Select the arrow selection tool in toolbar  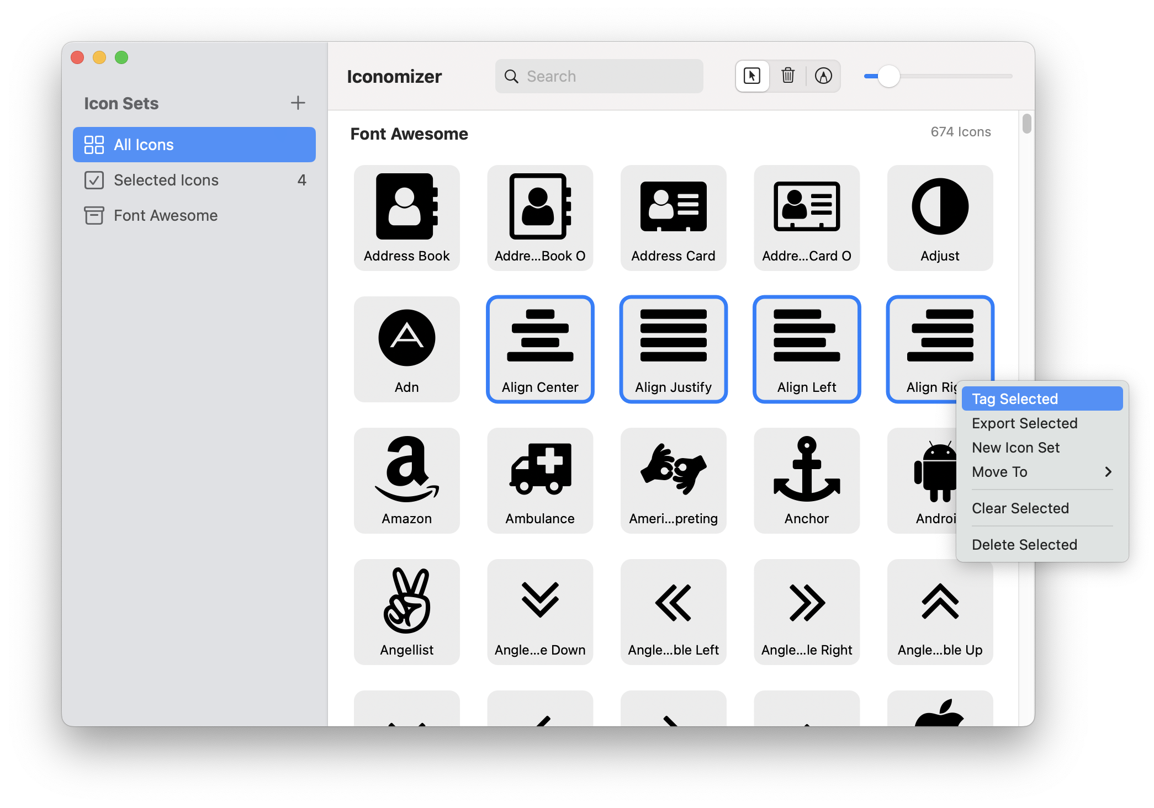[x=751, y=76]
